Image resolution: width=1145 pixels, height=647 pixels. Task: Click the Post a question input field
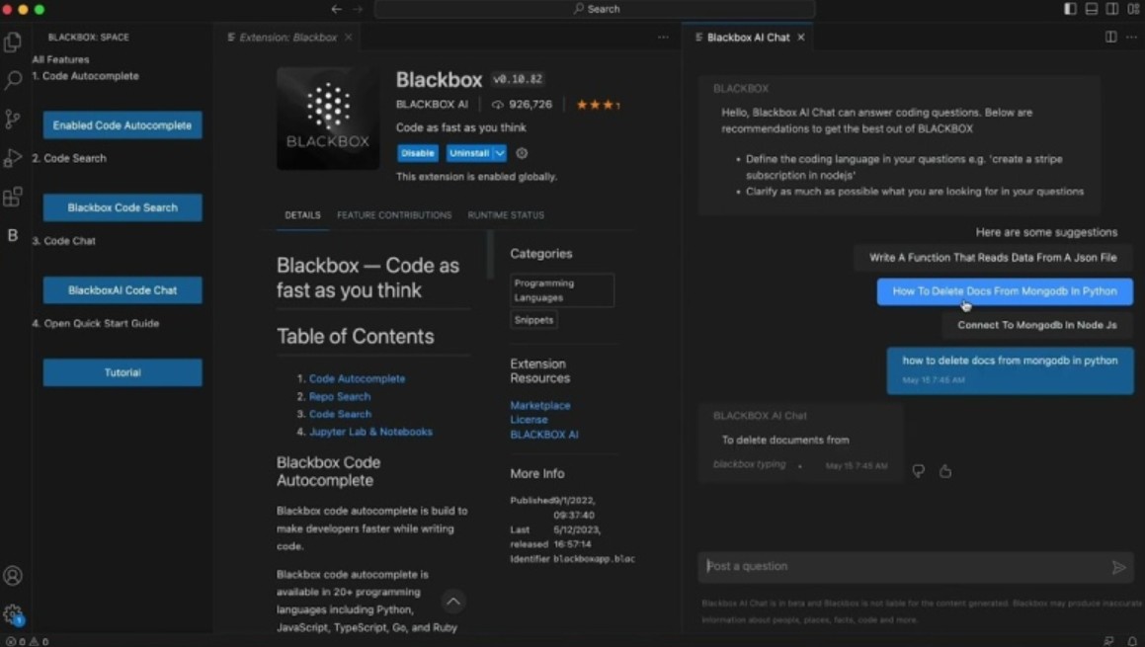coord(904,567)
